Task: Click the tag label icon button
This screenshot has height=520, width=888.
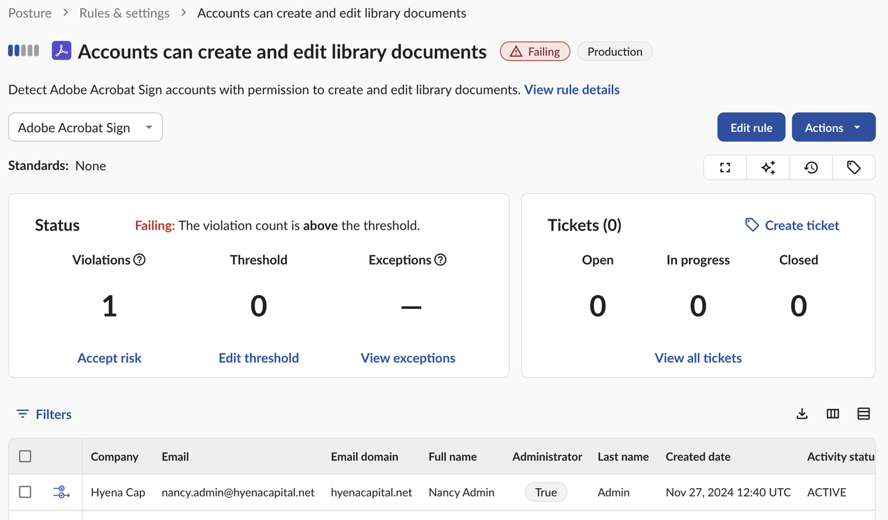Action: click(853, 167)
